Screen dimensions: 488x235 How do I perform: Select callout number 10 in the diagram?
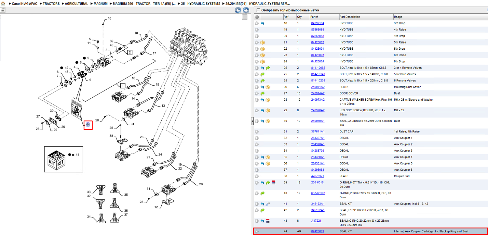(x=109, y=19)
